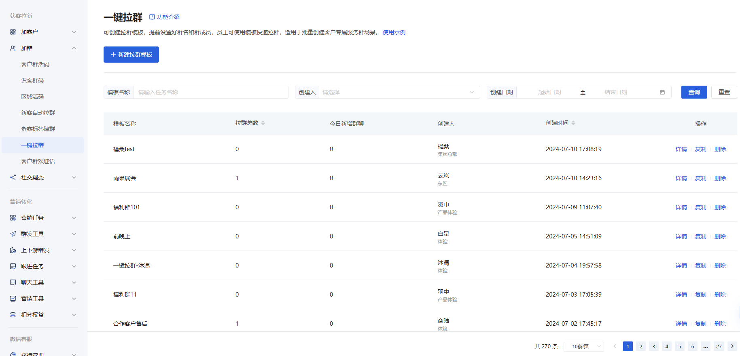This screenshot has height=356, width=740.
Task: View 详情 for 前晚上 row
Action: tap(681, 236)
